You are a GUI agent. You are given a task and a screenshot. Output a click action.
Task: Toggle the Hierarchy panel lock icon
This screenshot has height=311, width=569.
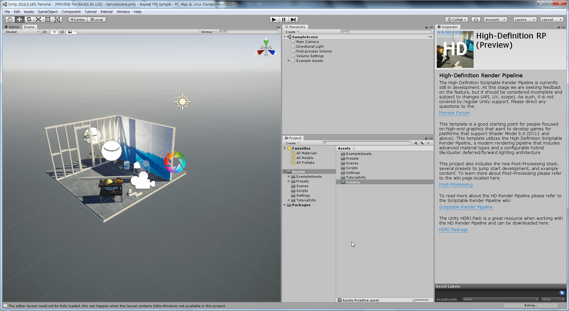426,27
